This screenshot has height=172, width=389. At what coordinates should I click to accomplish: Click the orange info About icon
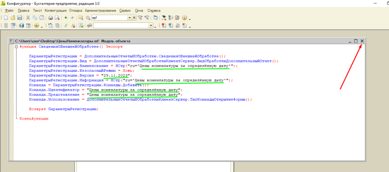[185, 18]
